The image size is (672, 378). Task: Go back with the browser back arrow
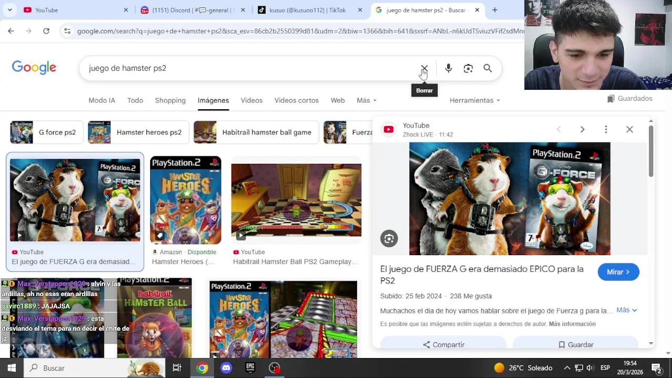pos(11,31)
